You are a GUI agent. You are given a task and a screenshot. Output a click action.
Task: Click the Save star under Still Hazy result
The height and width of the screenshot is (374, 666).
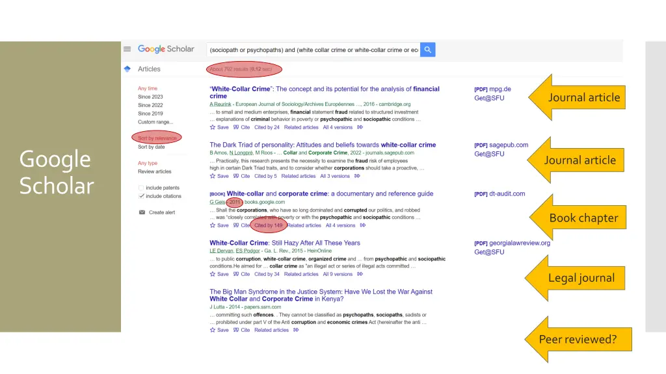(x=213, y=274)
